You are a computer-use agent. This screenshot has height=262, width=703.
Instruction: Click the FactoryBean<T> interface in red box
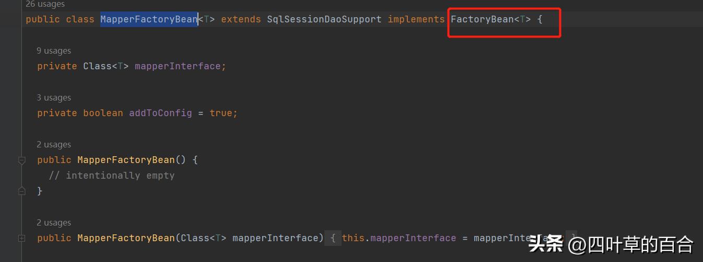[490, 19]
